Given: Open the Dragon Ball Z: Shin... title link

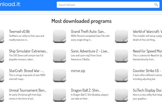Looking at the screenshot, I should pos(86,90).
